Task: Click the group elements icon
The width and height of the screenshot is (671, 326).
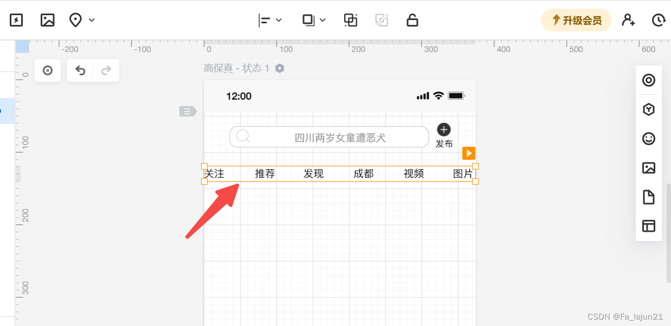Action: click(351, 21)
